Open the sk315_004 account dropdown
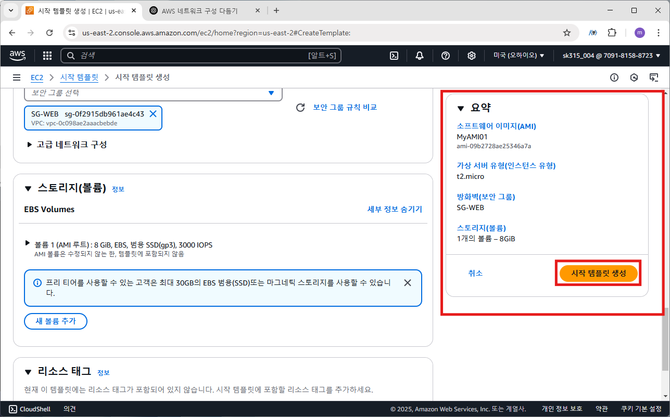The image size is (670, 417). (611, 56)
